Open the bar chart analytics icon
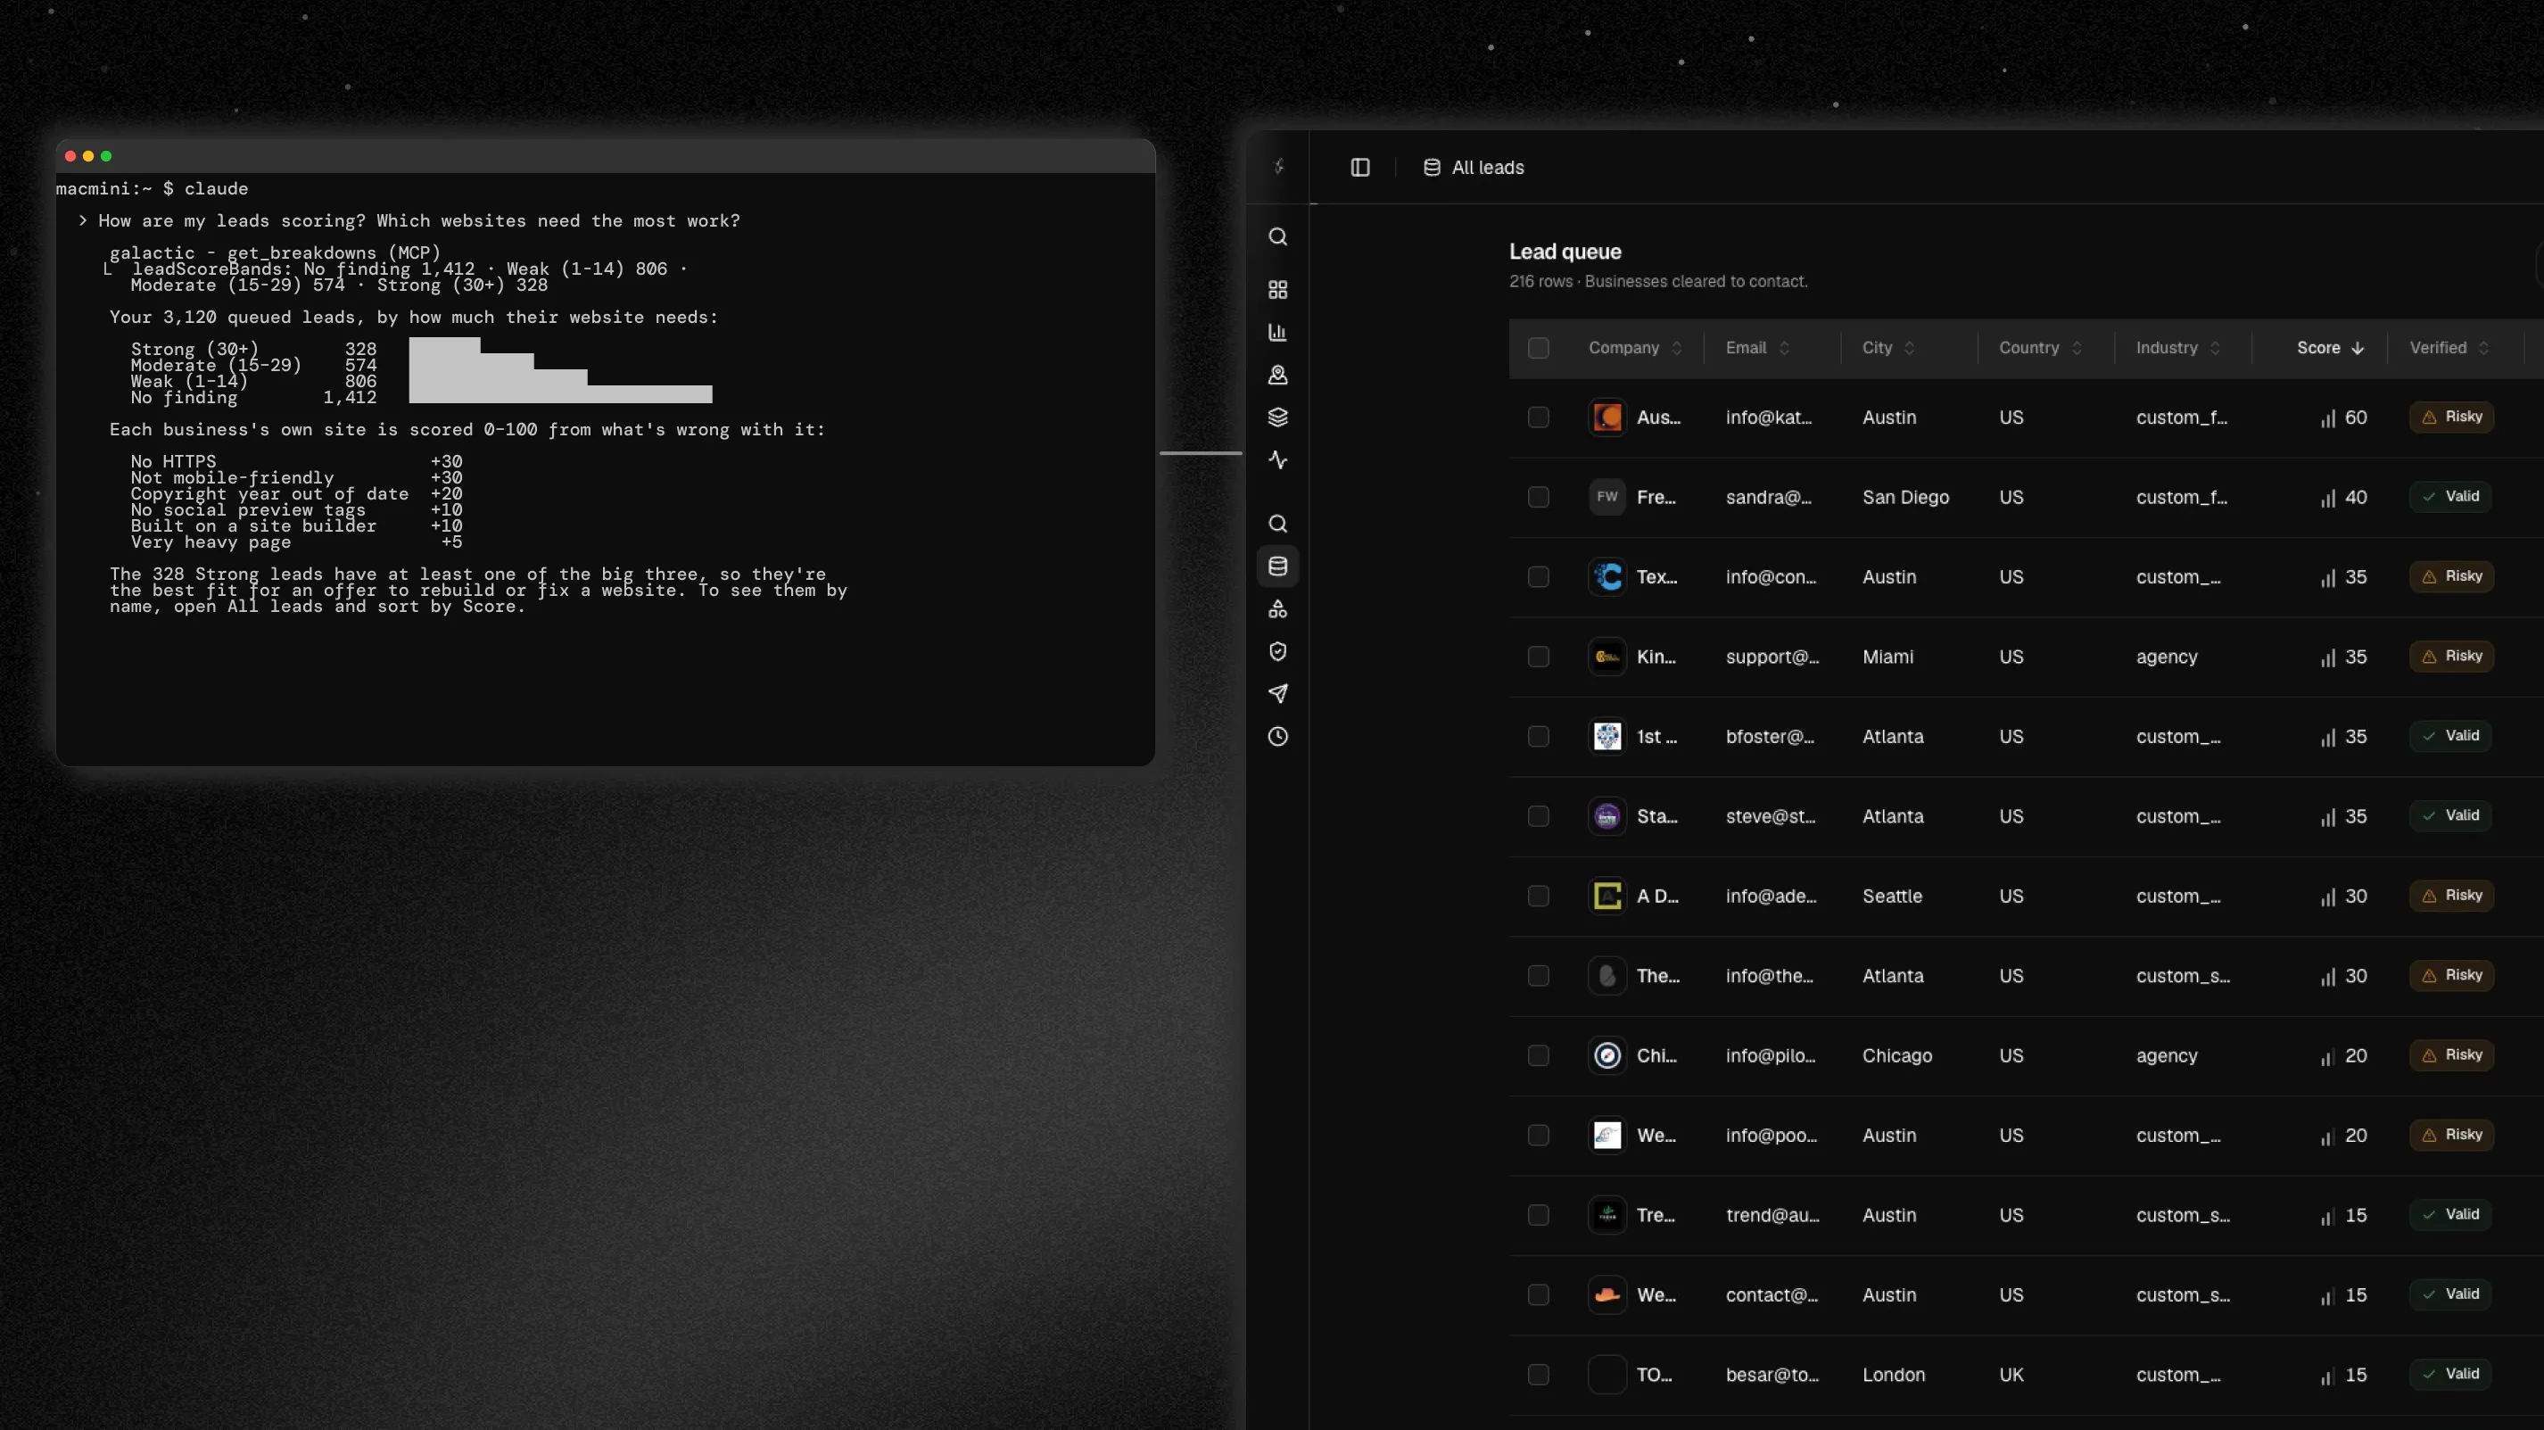Viewport: 2544px width, 1430px height. pyautogui.click(x=1277, y=332)
